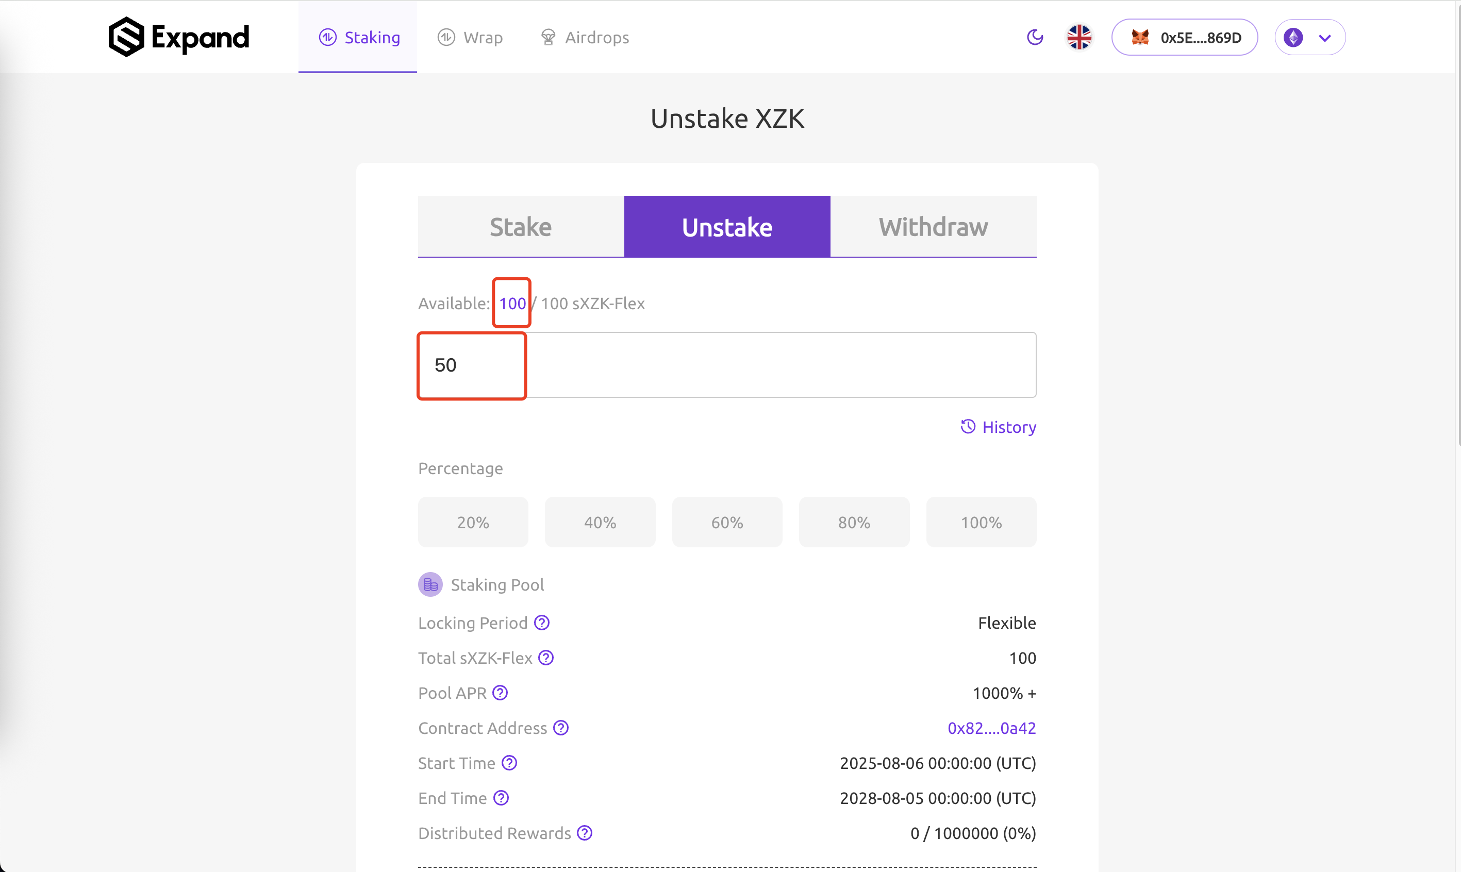Focus the unstake amount input field
The width and height of the screenshot is (1461, 872).
point(727,365)
